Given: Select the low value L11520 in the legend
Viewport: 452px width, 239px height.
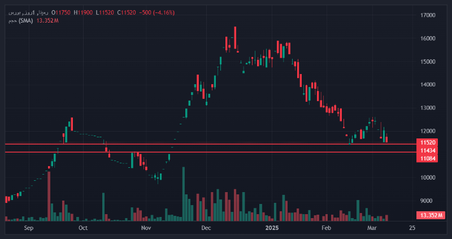Looking at the screenshot, I should (105, 12).
